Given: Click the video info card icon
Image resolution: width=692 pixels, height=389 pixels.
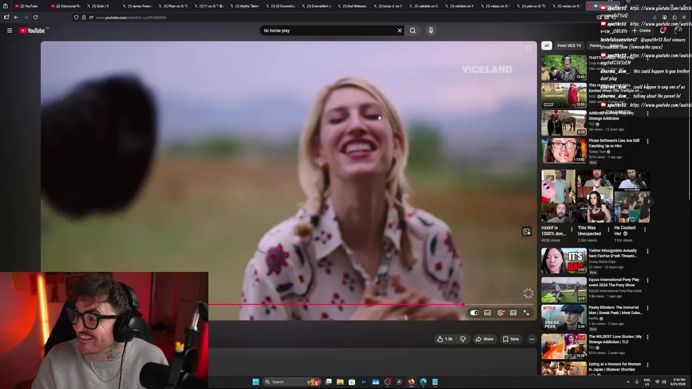Looking at the screenshot, I should (x=529, y=49).
